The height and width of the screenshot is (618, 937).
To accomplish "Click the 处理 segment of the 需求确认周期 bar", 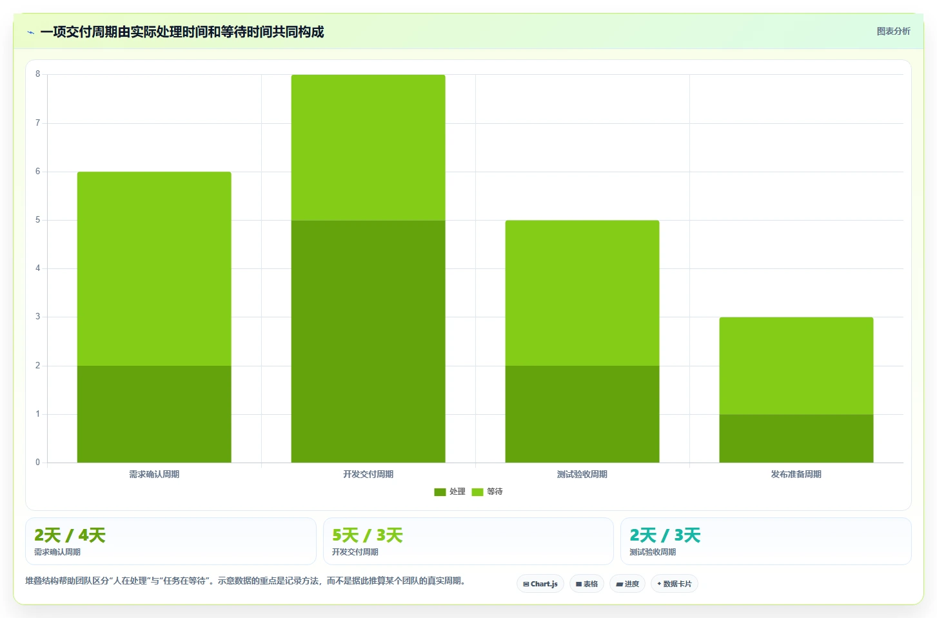I will click(154, 414).
